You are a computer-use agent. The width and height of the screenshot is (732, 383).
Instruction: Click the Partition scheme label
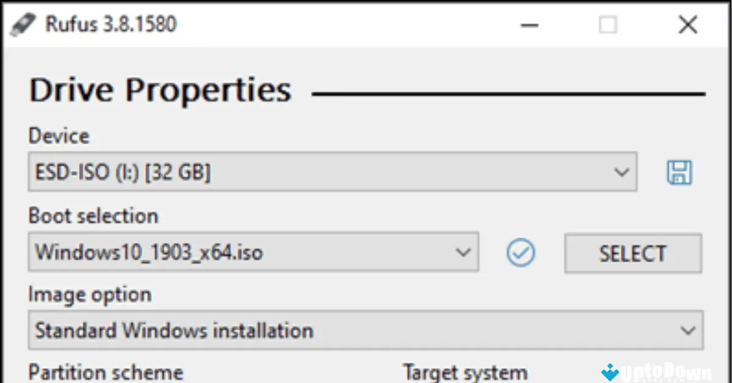tap(105, 371)
